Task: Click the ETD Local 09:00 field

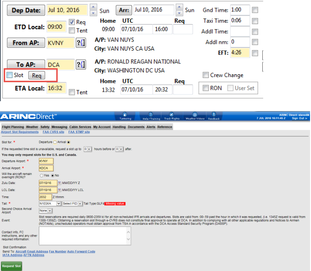Action: [56, 26]
